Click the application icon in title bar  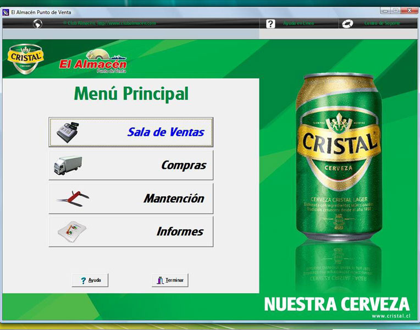5,12
